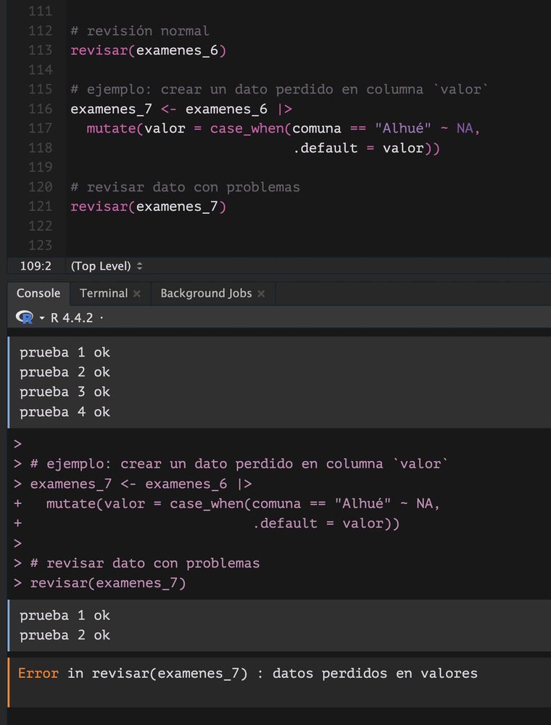551x725 pixels.
Task: Click the console '> # revisar dato con problemas' line
Action: click(137, 563)
